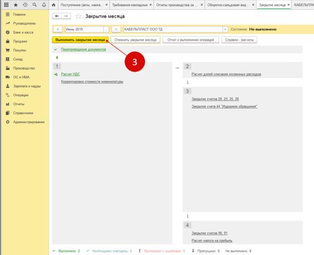Open Расчет долей списания косвенных расходов
The image size is (314, 255).
(x=226, y=74)
